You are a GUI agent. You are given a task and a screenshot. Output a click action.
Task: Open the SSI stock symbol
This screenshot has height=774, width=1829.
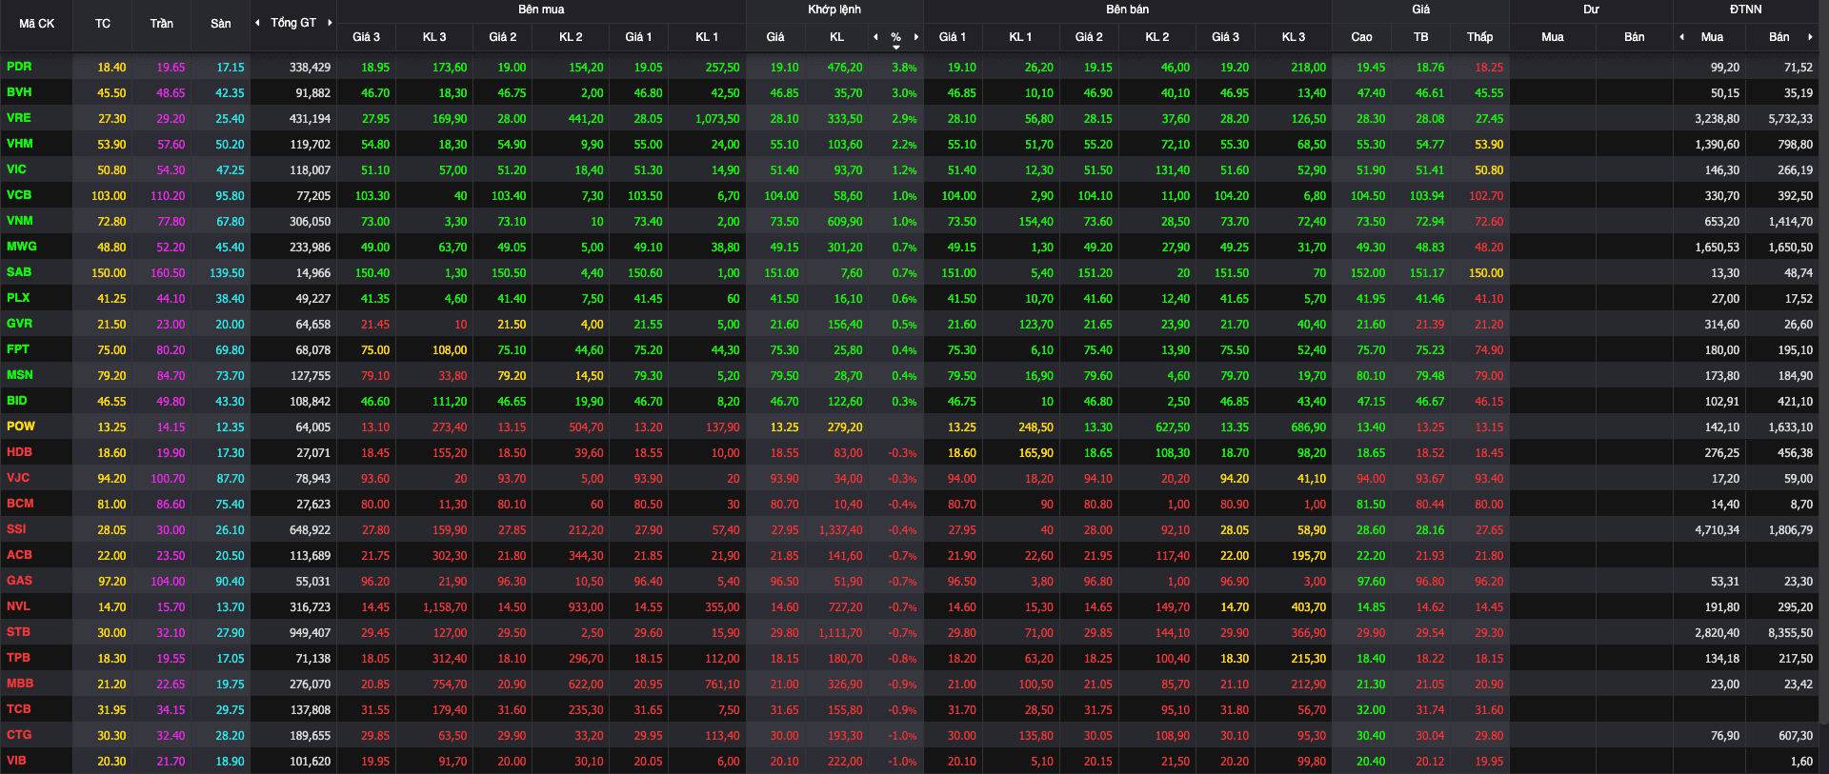tap(16, 529)
